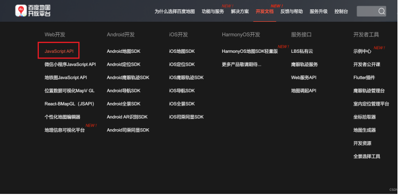Image resolution: width=399 pixels, height=196 pixels.
Task: Open 开发资源 link
Action: point(362,143)
